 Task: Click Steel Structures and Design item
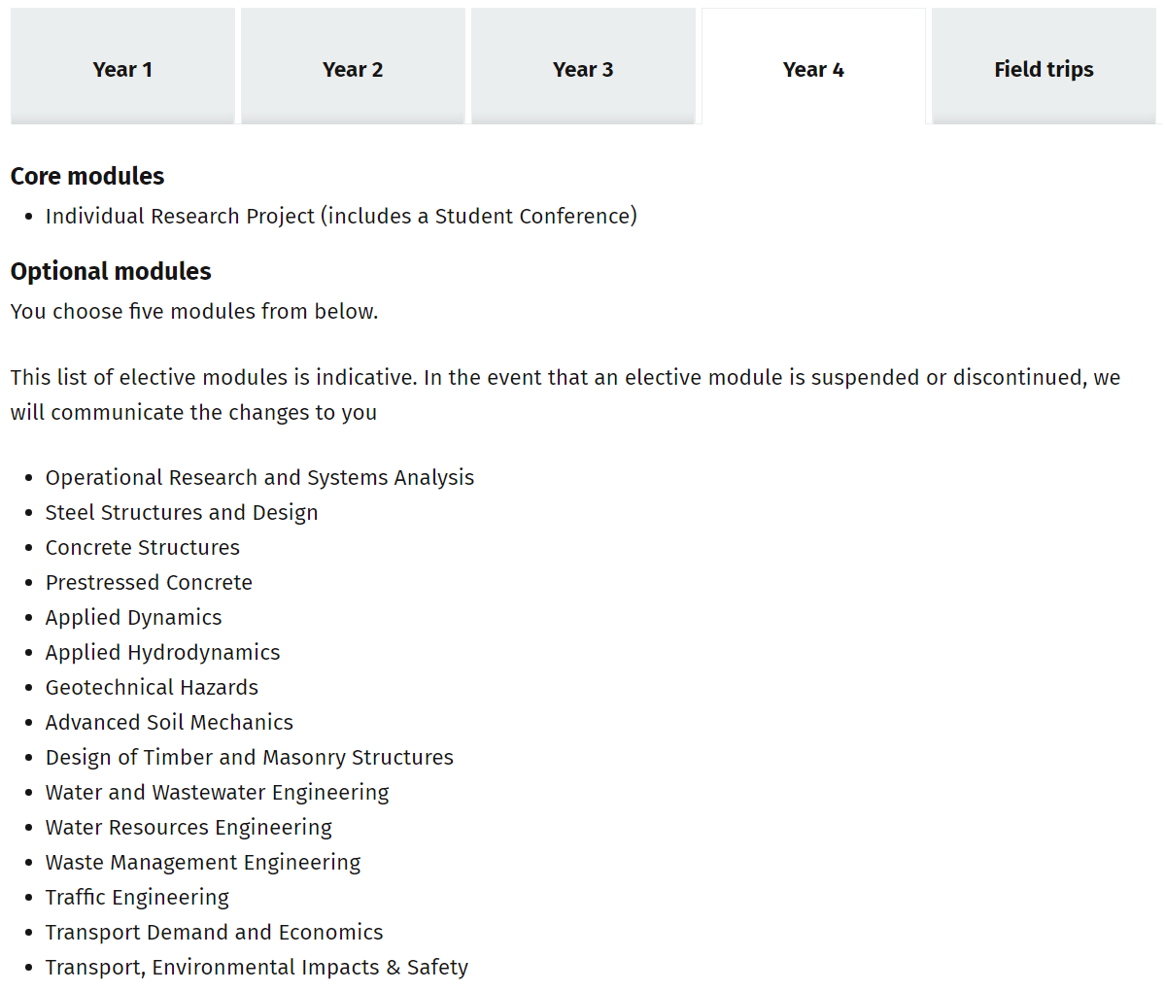182,512
